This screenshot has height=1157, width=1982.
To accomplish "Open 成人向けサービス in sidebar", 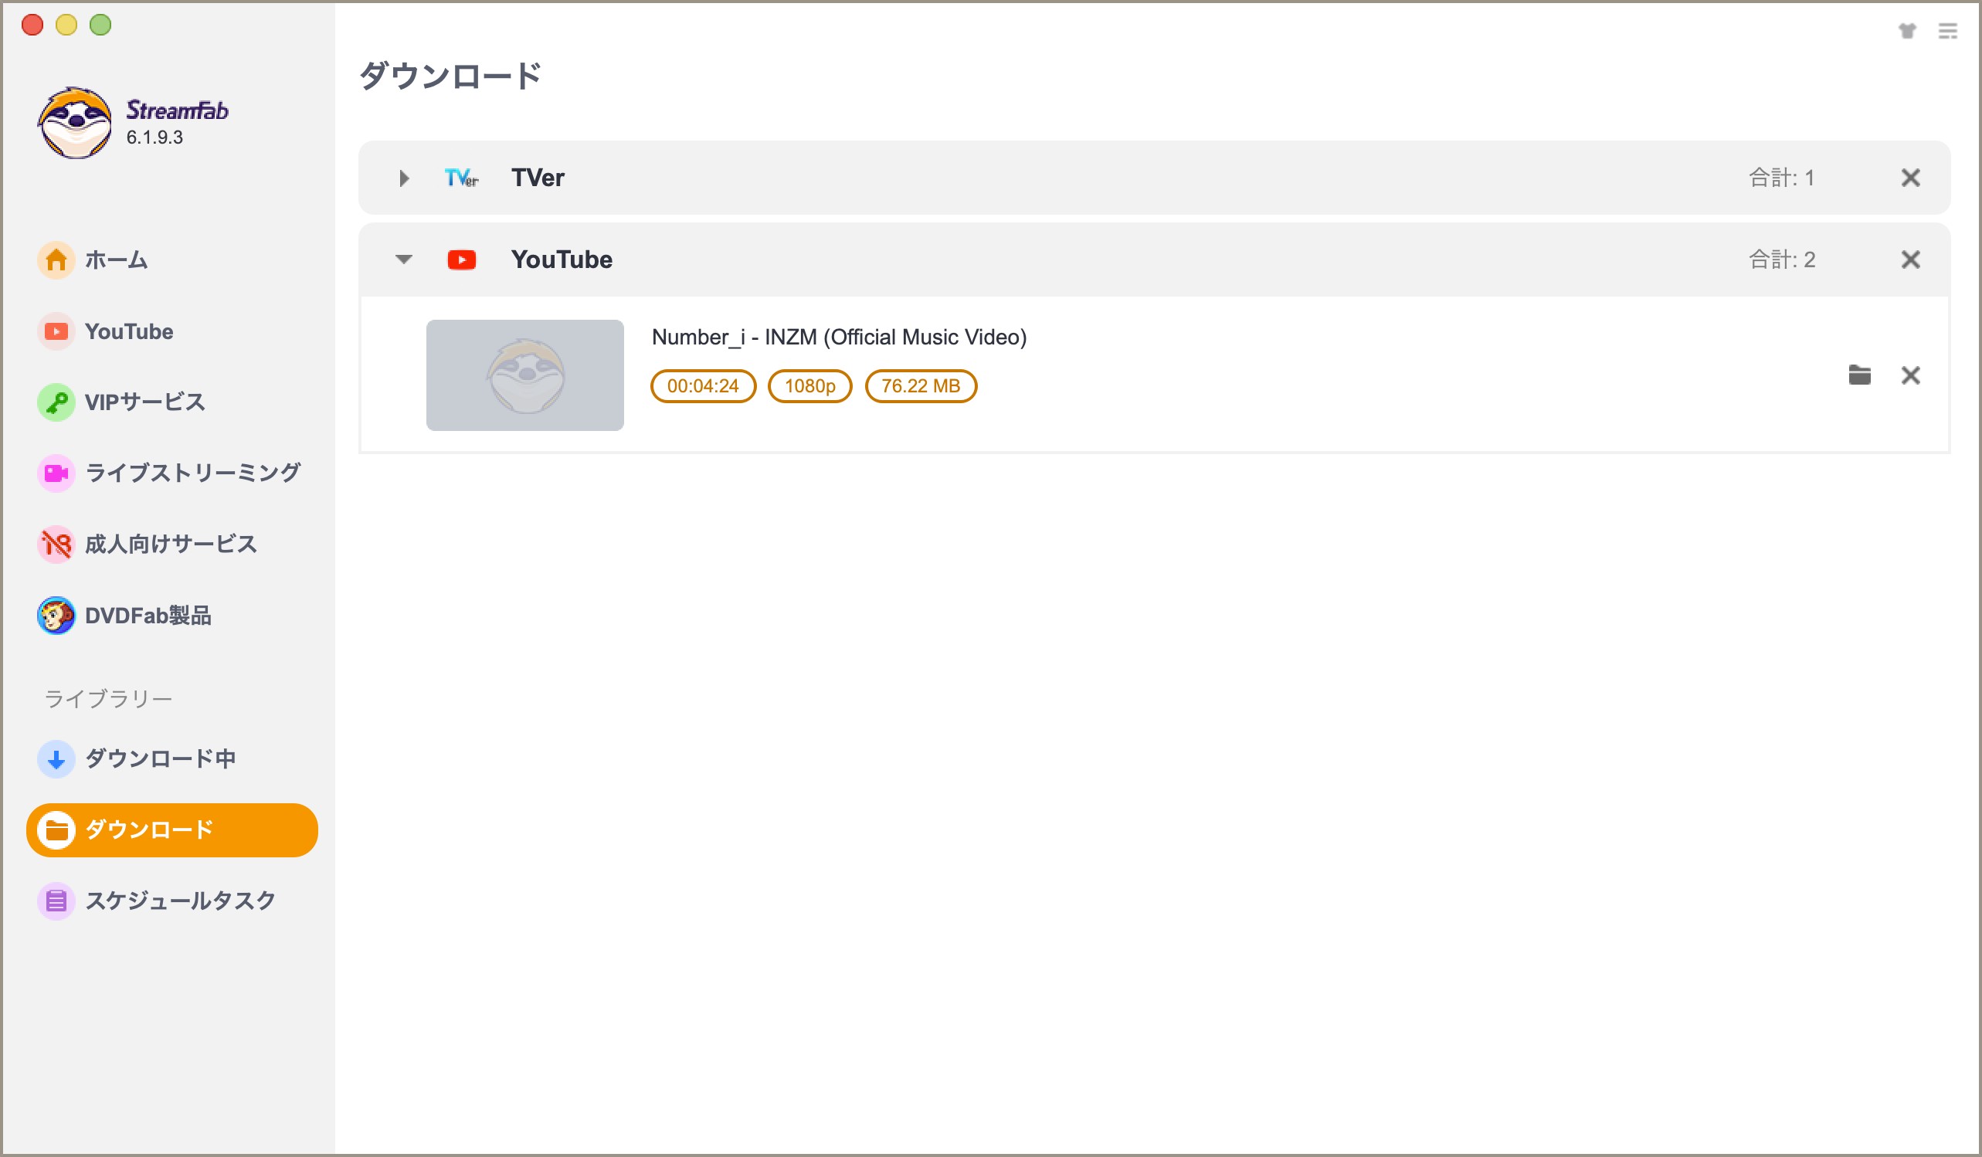I will 171,544.
